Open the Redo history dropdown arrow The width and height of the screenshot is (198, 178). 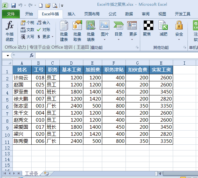point(35,5)
